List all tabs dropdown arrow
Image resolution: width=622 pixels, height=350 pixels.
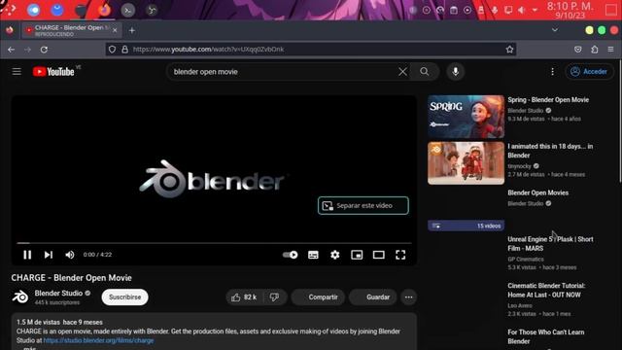click(555, 30)
